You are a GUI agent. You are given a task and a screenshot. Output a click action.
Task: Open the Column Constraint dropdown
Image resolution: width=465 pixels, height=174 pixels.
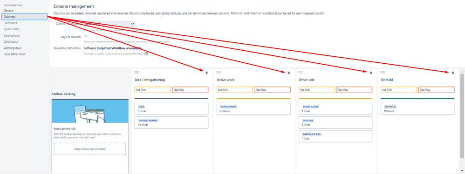(109, 24)
